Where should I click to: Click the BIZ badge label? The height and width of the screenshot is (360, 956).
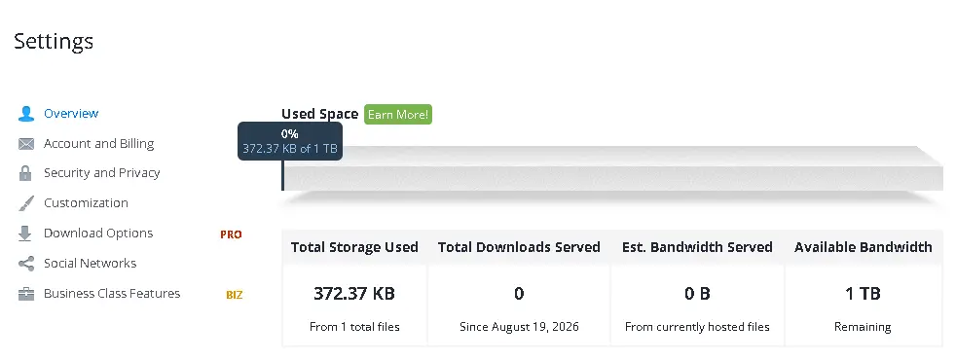234,295
